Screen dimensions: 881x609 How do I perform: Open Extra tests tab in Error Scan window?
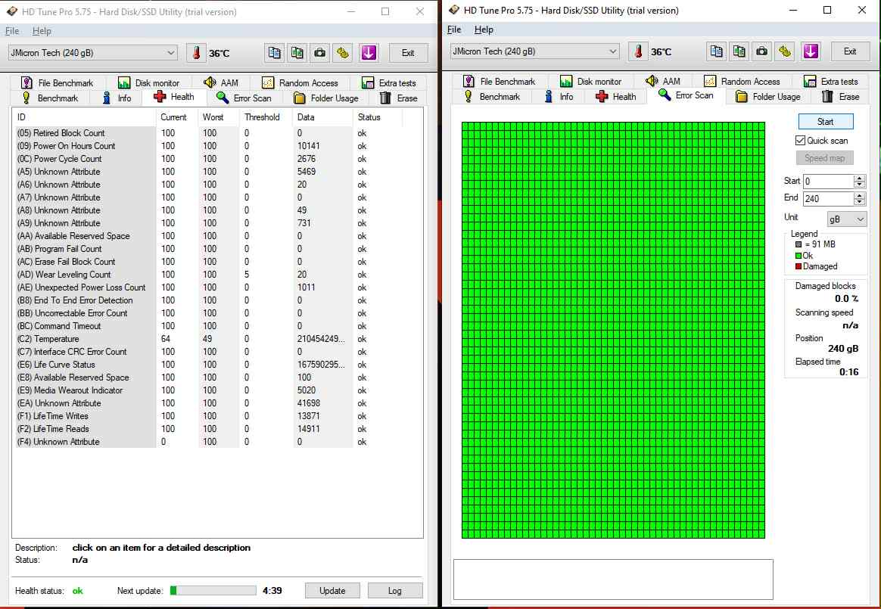[830, 81]
